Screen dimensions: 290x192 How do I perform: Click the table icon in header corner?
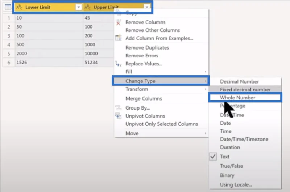point(8,7)
